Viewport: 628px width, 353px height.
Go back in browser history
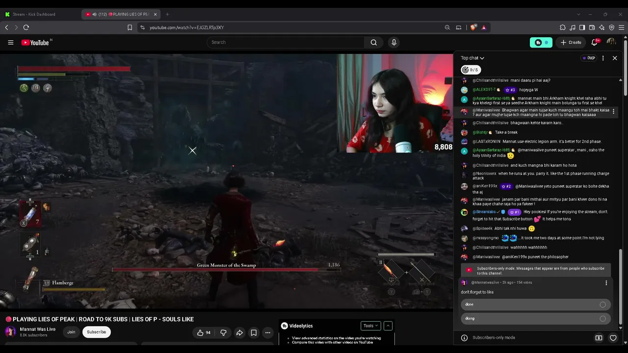pyautogui.click(x=6, y=27)
